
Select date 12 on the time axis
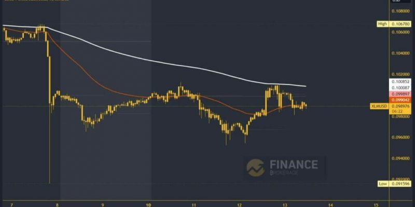pos(240,205)
